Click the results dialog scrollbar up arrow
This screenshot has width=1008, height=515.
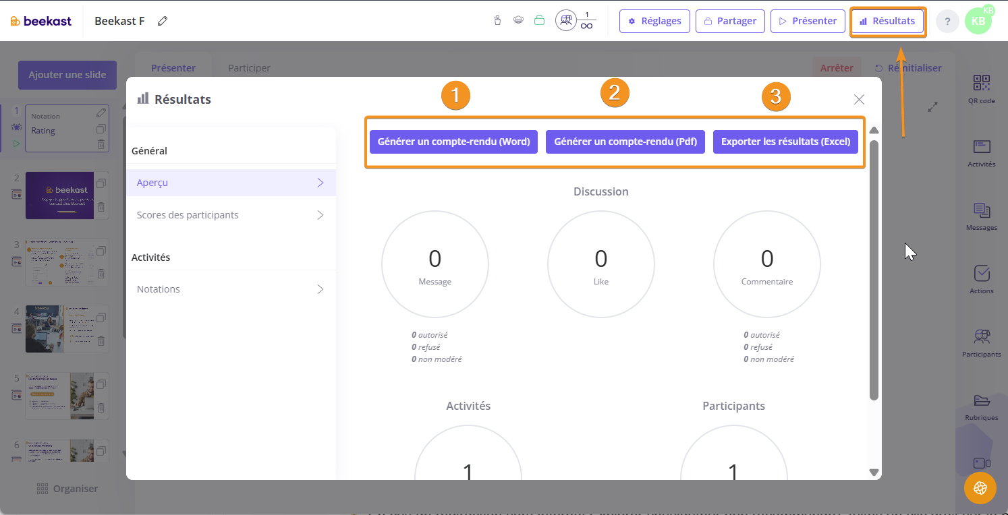coord(874,130)
